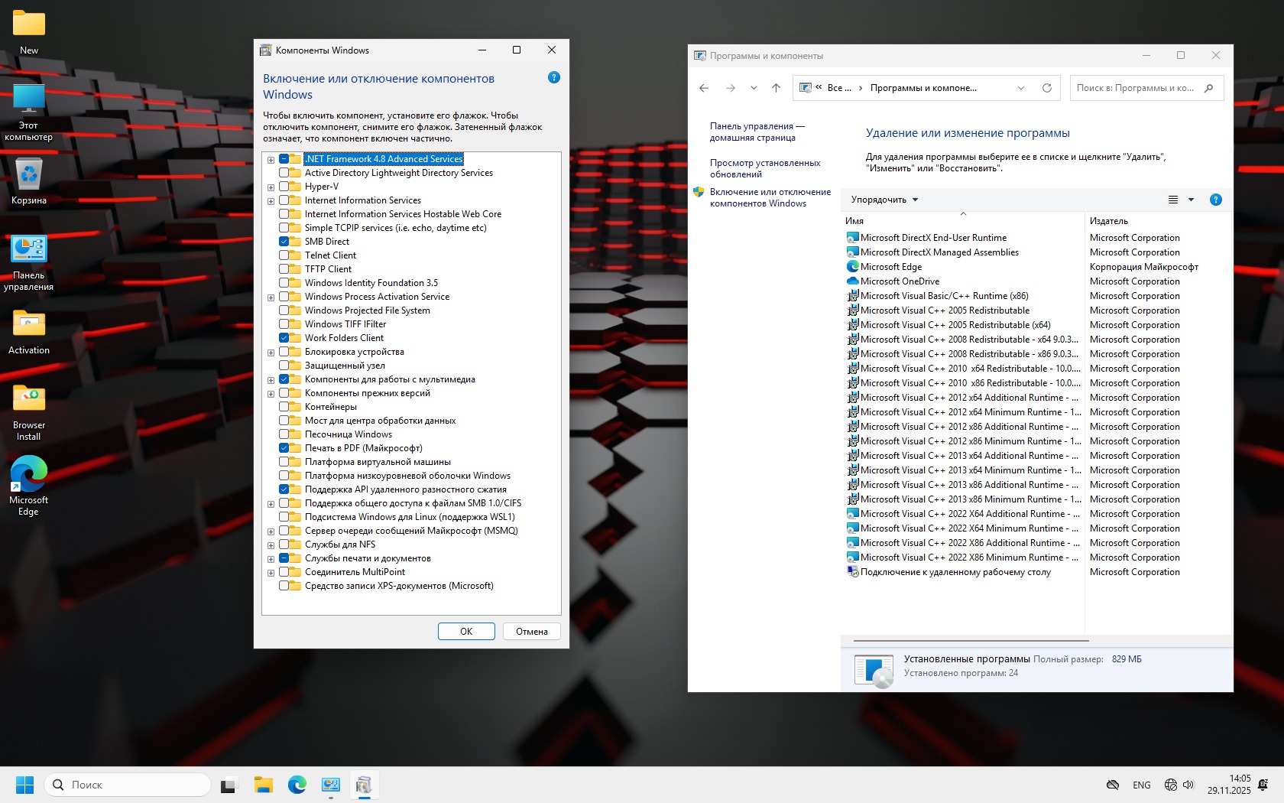Click the up-directory arrow icon

click(x=776, y=88)
